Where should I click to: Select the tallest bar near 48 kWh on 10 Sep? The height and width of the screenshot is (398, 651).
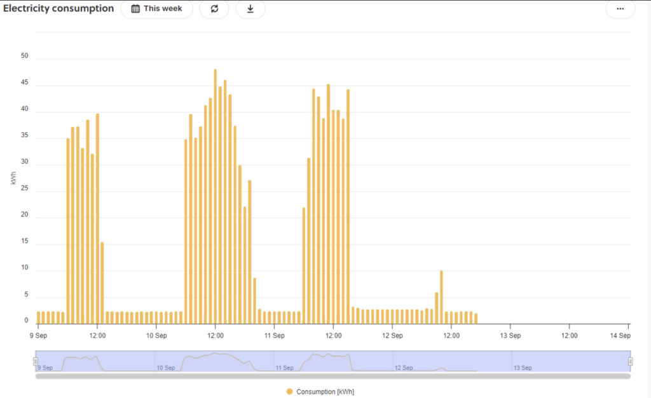215,197
